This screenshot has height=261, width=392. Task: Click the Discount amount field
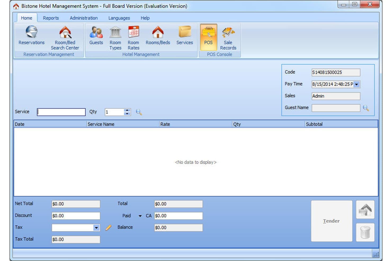pyautogui.click(x=76, y=216)
